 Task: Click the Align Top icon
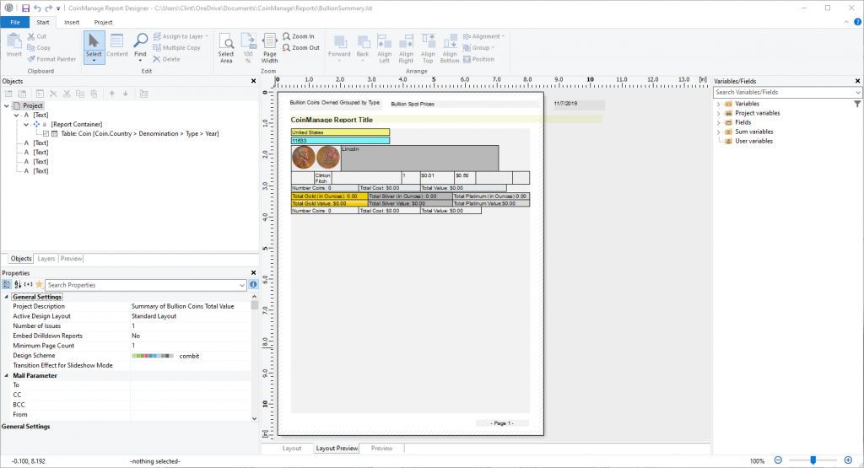pos(428,48)
